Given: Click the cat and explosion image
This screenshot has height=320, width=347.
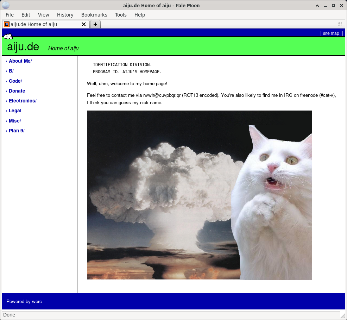Looking at the screenshot, I should (199, 195).
